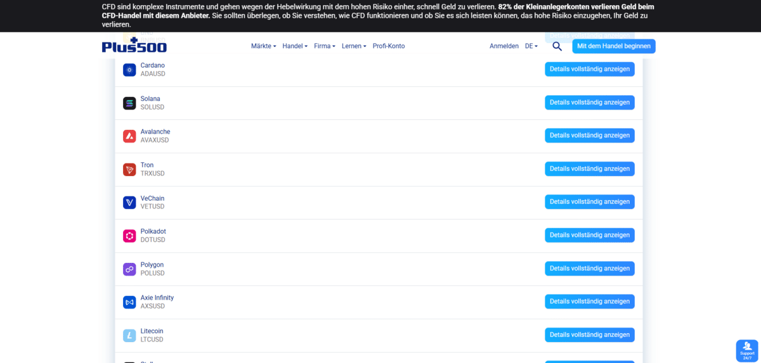Open the search magnifier icon
761x363 pixels.
(557, 46)
